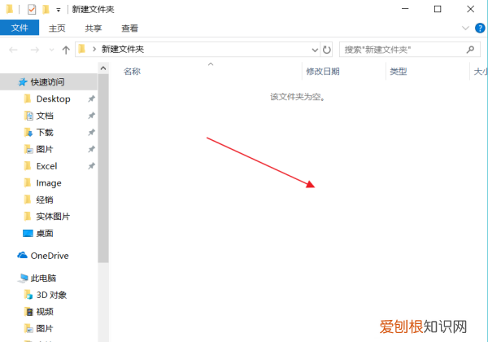The image size is (488, 342).
Task: Click the 快速访问 star icon
Action: coord(23,82)
